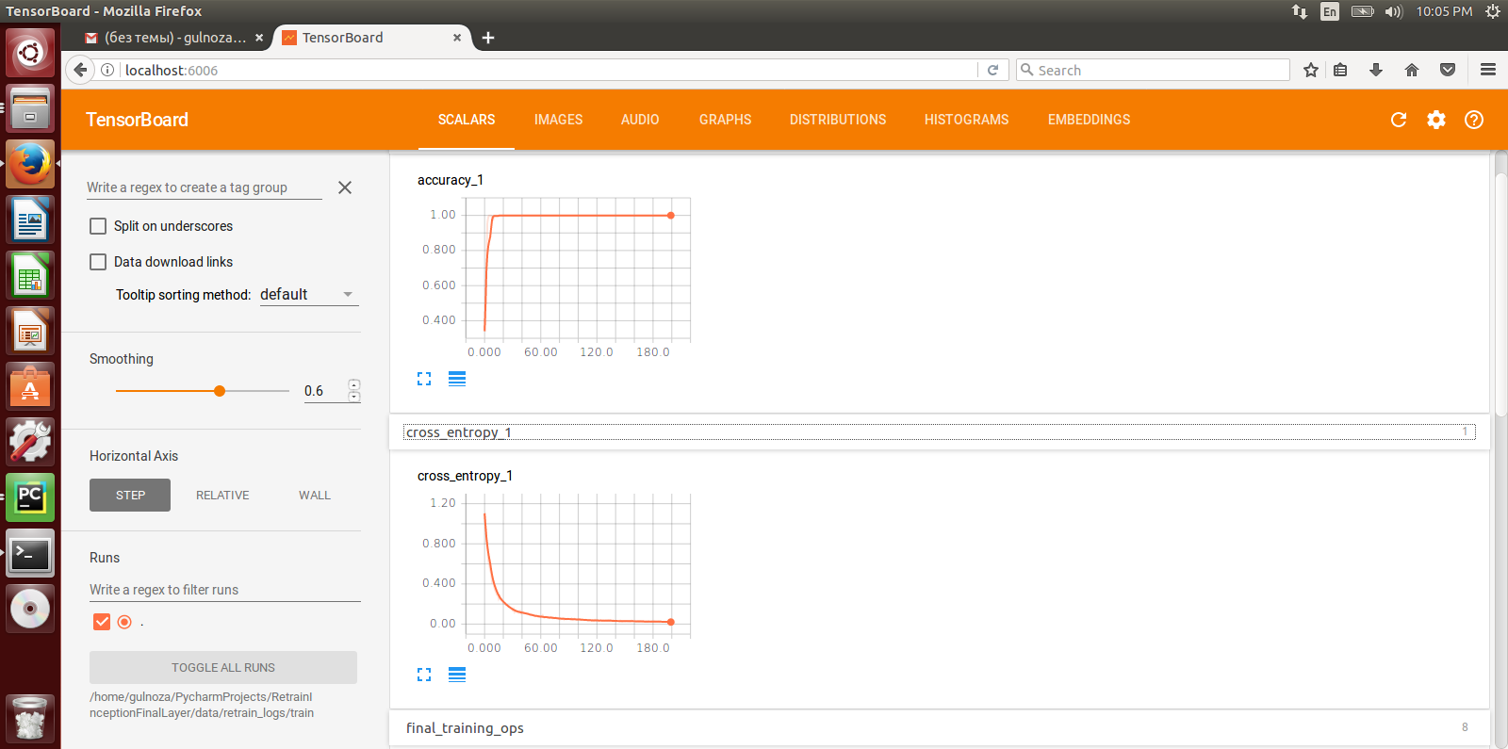
Task: Uncheck the '.' run checkbox
Action: point(102,622)
